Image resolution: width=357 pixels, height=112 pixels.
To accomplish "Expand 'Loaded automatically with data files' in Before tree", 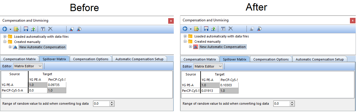I will 5,37.
